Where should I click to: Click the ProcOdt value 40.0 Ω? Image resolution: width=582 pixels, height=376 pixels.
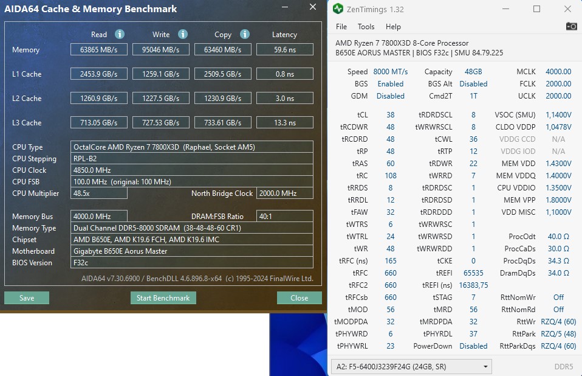pos(558,237)
